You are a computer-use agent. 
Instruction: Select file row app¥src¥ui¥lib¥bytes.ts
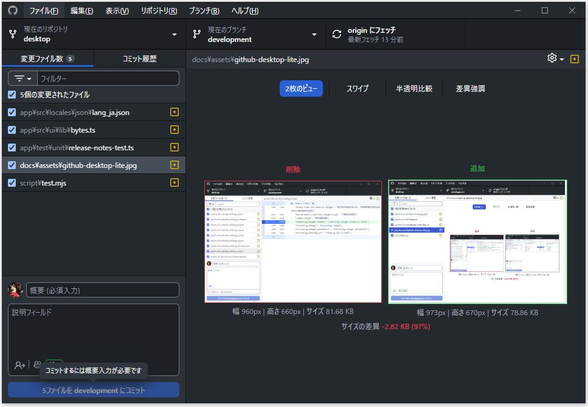click(x=94, y=130)
